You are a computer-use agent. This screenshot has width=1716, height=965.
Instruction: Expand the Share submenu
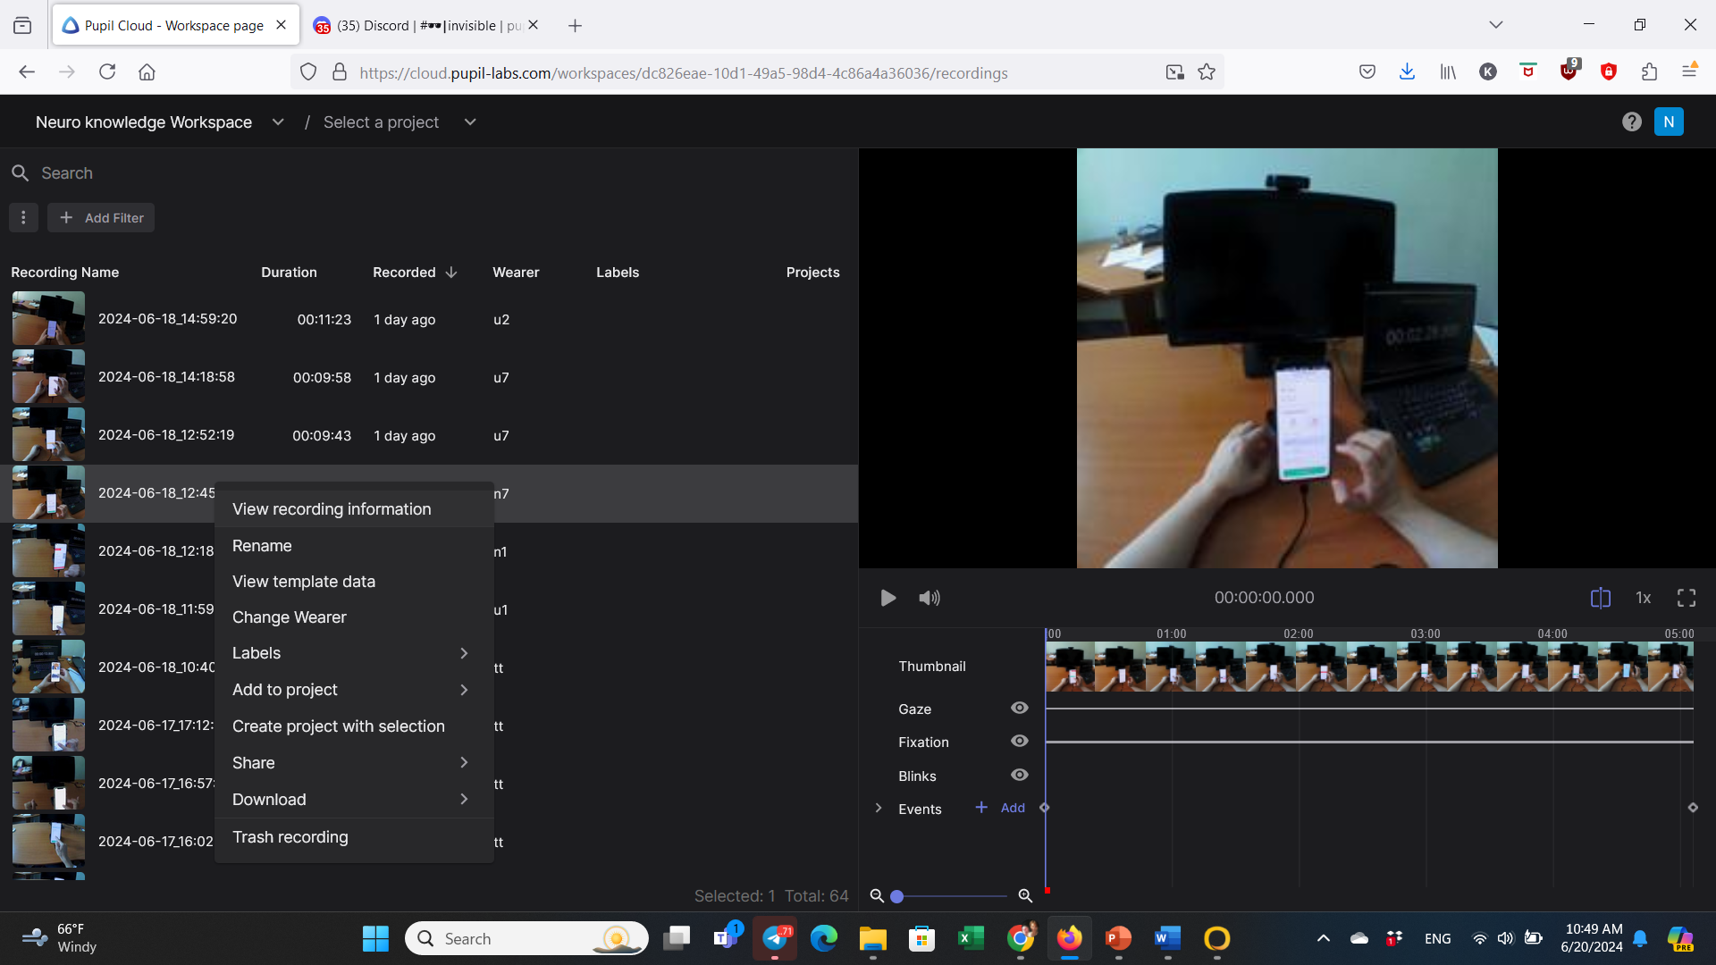[x=354, y=763]
